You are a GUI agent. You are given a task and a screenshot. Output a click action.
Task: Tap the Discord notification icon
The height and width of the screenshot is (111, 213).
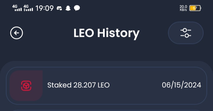[x=59, y=8]
